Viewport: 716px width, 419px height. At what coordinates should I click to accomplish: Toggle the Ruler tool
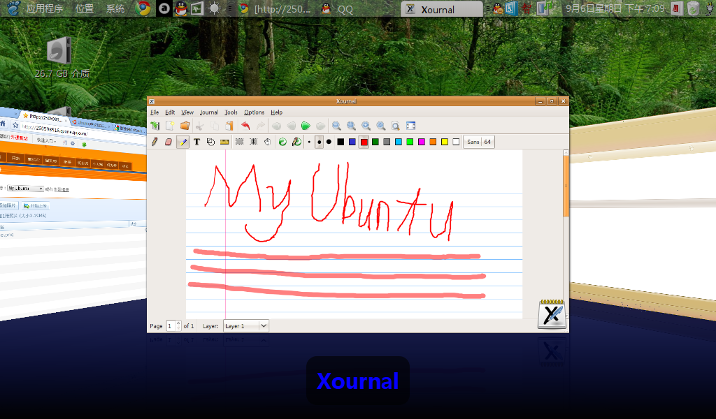tap(224, 142)
